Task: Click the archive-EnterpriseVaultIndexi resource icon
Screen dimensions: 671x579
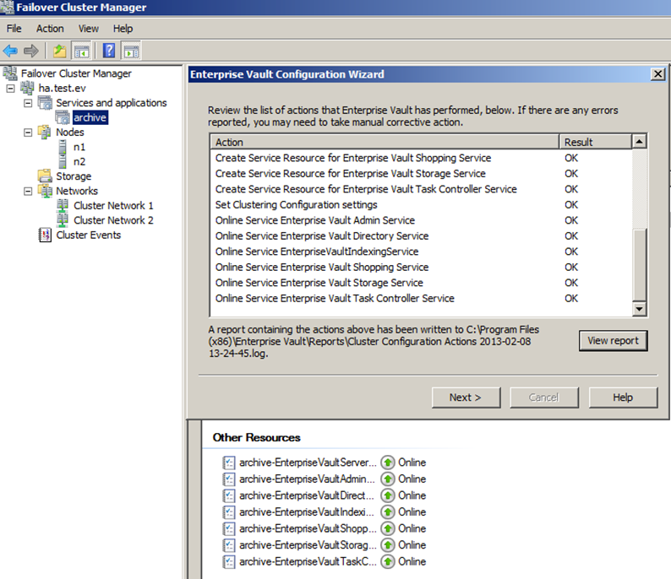Action: (x=229, y=512)
